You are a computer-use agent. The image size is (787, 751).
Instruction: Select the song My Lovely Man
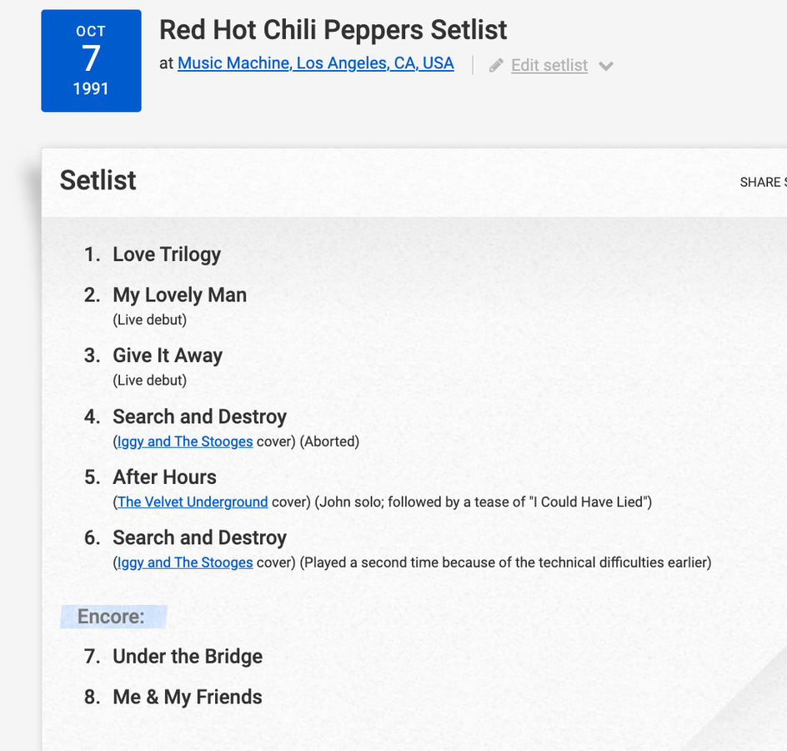(179, 295)
